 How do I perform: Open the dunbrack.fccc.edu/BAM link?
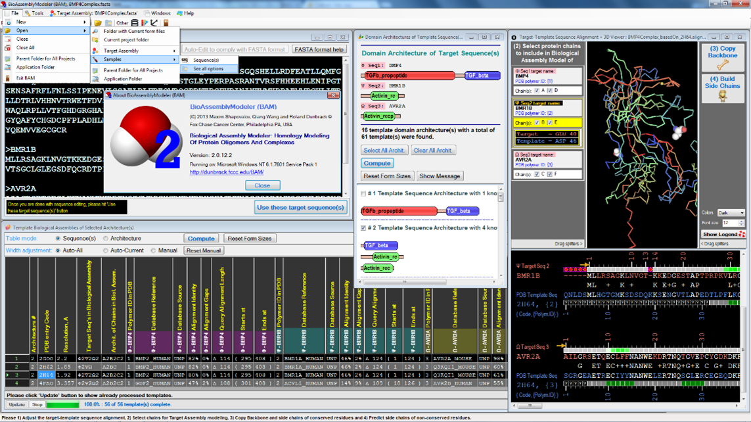227,172
